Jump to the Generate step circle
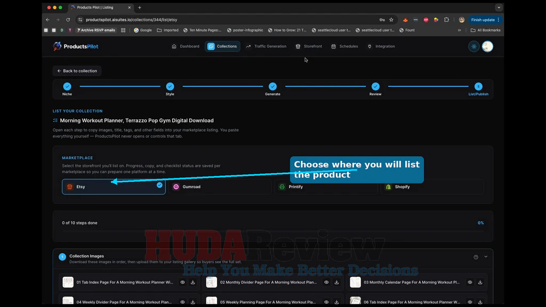Viewport: 546px width, 307px height. (272, 86)
